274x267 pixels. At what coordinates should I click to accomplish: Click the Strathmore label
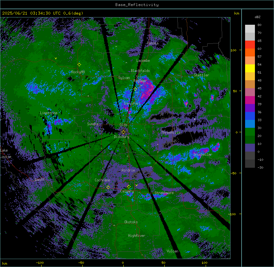(164, 193)
